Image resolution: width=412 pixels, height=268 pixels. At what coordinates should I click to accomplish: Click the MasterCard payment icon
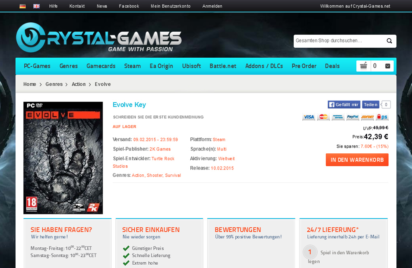[x=323, y=117]
